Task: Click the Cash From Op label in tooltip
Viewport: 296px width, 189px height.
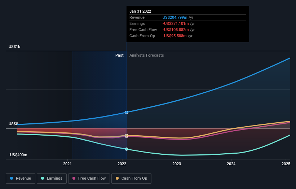Action: [142, 36]
